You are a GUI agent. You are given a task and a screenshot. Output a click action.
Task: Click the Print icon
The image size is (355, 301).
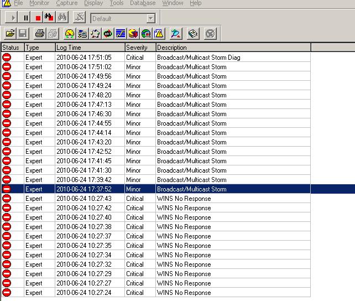click(40, 34)
